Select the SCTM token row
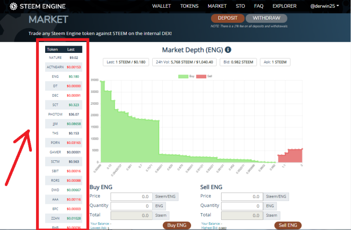Image resolution: width=351 pixels, height=230 pixels. (x=63, y=162)
